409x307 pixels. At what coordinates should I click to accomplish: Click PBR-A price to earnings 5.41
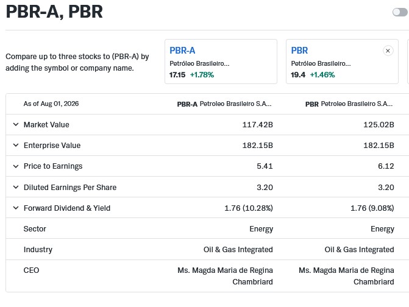265,166
